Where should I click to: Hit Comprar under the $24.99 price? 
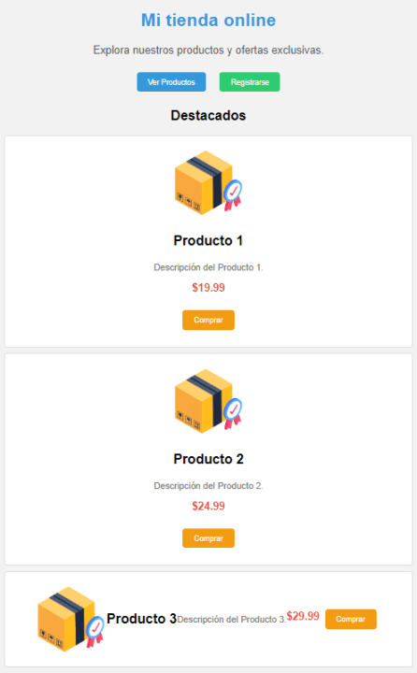click(208, 538)
